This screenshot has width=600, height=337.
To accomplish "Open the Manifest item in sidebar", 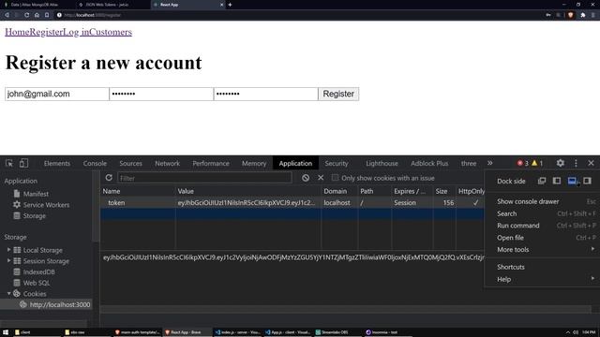I will 36,194.
